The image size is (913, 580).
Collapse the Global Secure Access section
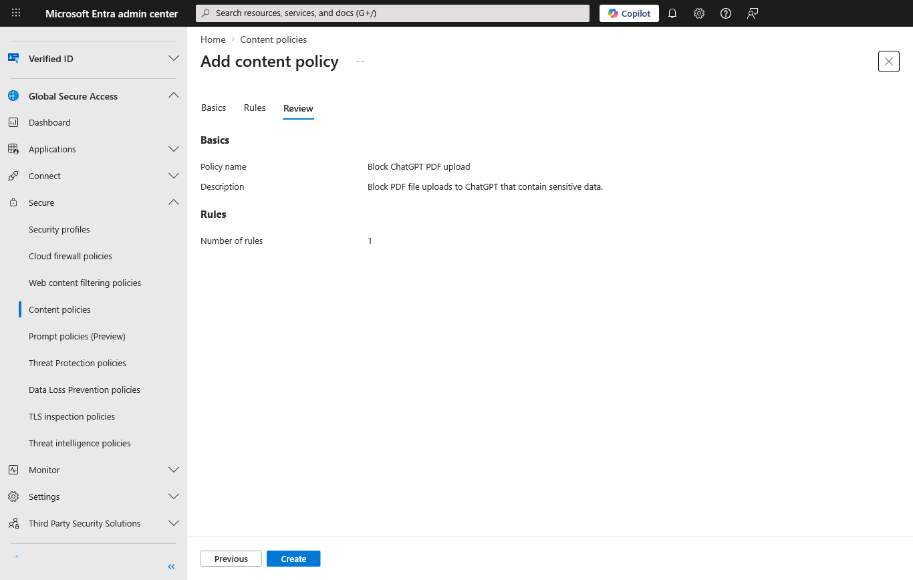click(174, 96)
